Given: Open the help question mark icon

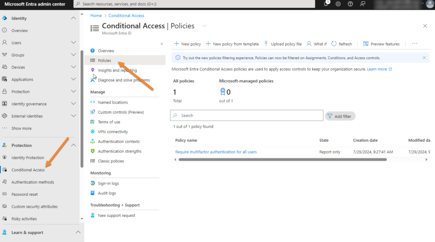Looking at the screenshot, I should coord(350,4).
